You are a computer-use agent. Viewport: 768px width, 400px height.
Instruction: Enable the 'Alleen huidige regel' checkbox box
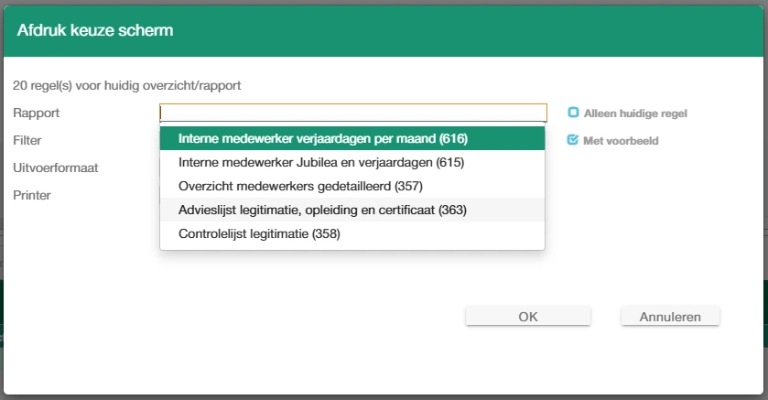coord(574,113)
